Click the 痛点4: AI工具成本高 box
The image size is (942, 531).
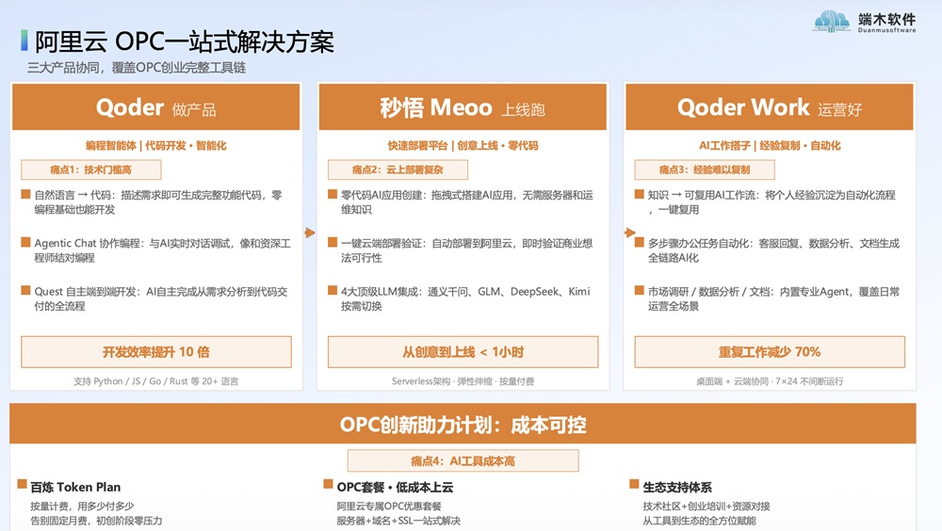coord(463,460)
